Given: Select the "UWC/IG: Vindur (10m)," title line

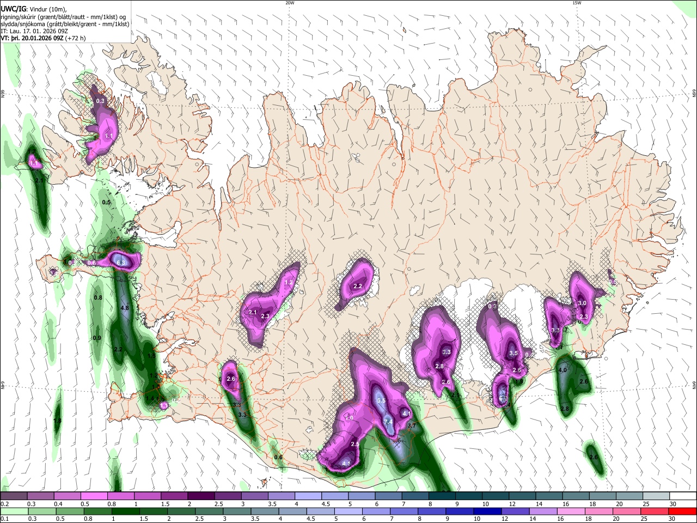Looking at the screenshot, I should click(34, 9).
